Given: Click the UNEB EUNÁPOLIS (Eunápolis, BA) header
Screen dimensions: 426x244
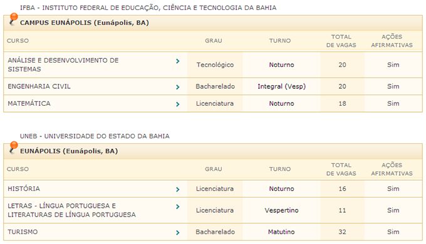Looking at the screenshot, I should (69, 151).
